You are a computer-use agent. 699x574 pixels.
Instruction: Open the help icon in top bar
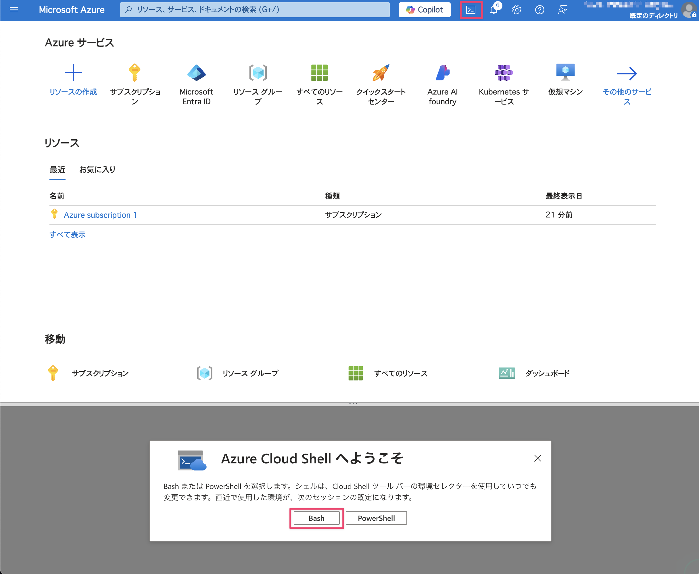tap(540, 10)
